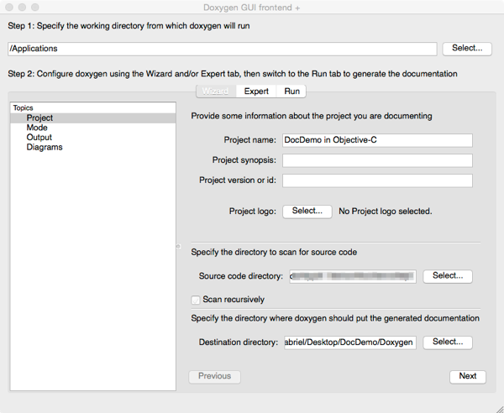504x413 pixels.
Task: Click the Previous button
Action: click(215, 376)
